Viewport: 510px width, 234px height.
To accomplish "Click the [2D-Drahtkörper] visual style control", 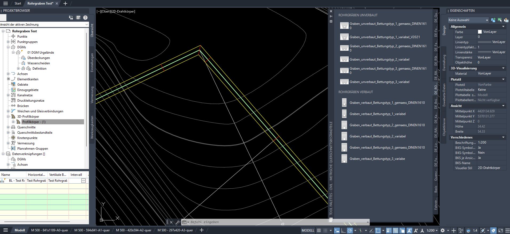I will coord(123,11).
